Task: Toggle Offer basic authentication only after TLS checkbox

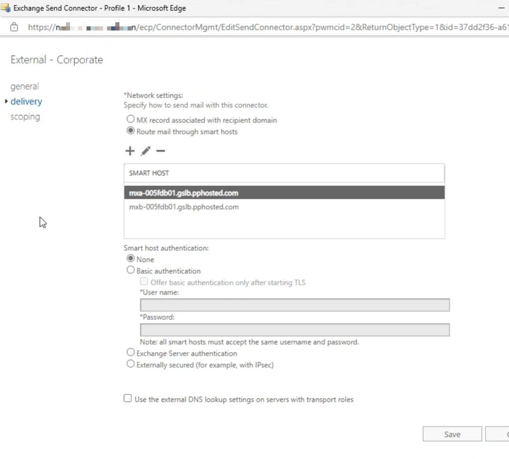Action: point(144,281)
